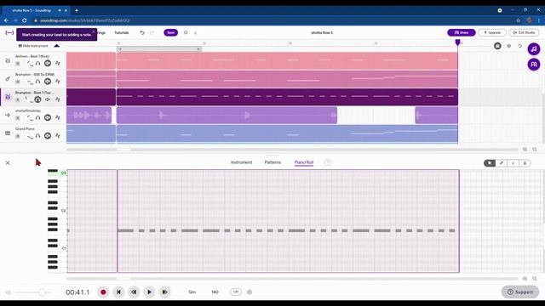Screen dimensions: 545x306
Task: Undo the last action
Action: pyautogui.click(x=142, y=32)
